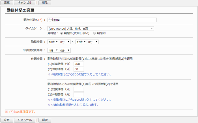Screen dimensions: 198x123
Task: Open 印字段変更時刻 hour dropdown 4時
Action: point(53,50)
